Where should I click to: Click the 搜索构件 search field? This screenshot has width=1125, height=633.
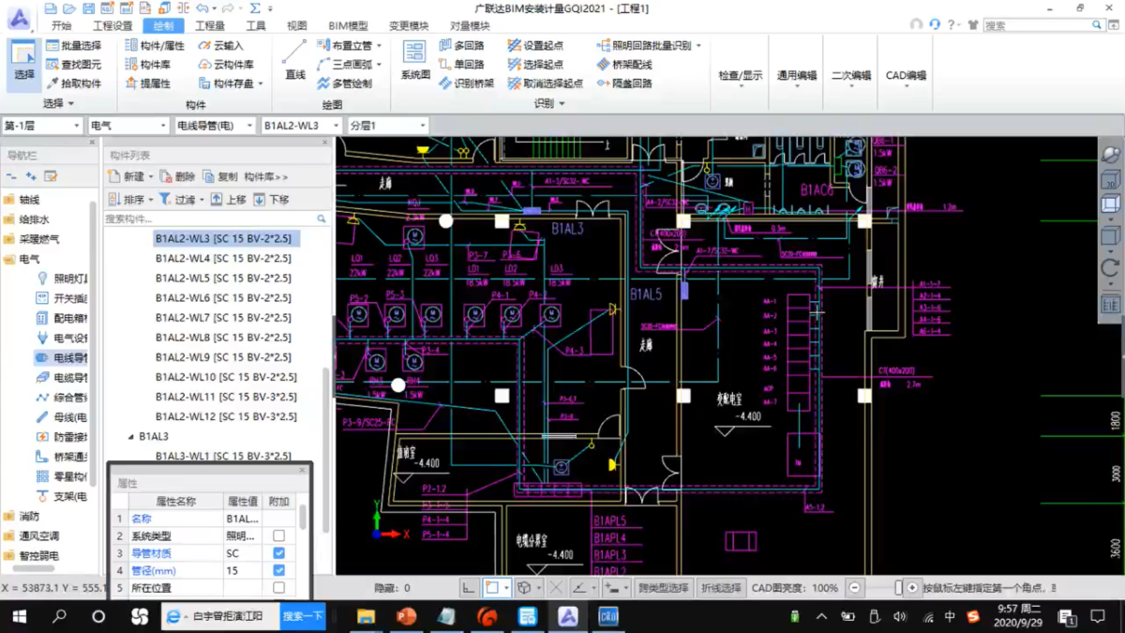click(216, 219)
